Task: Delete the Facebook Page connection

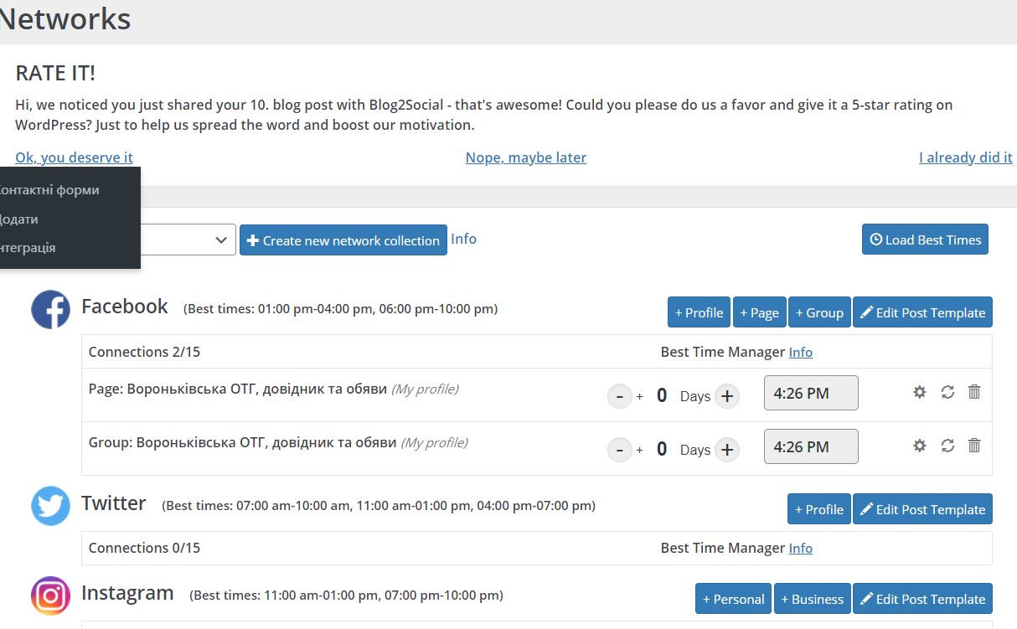Action: (974, 392)
